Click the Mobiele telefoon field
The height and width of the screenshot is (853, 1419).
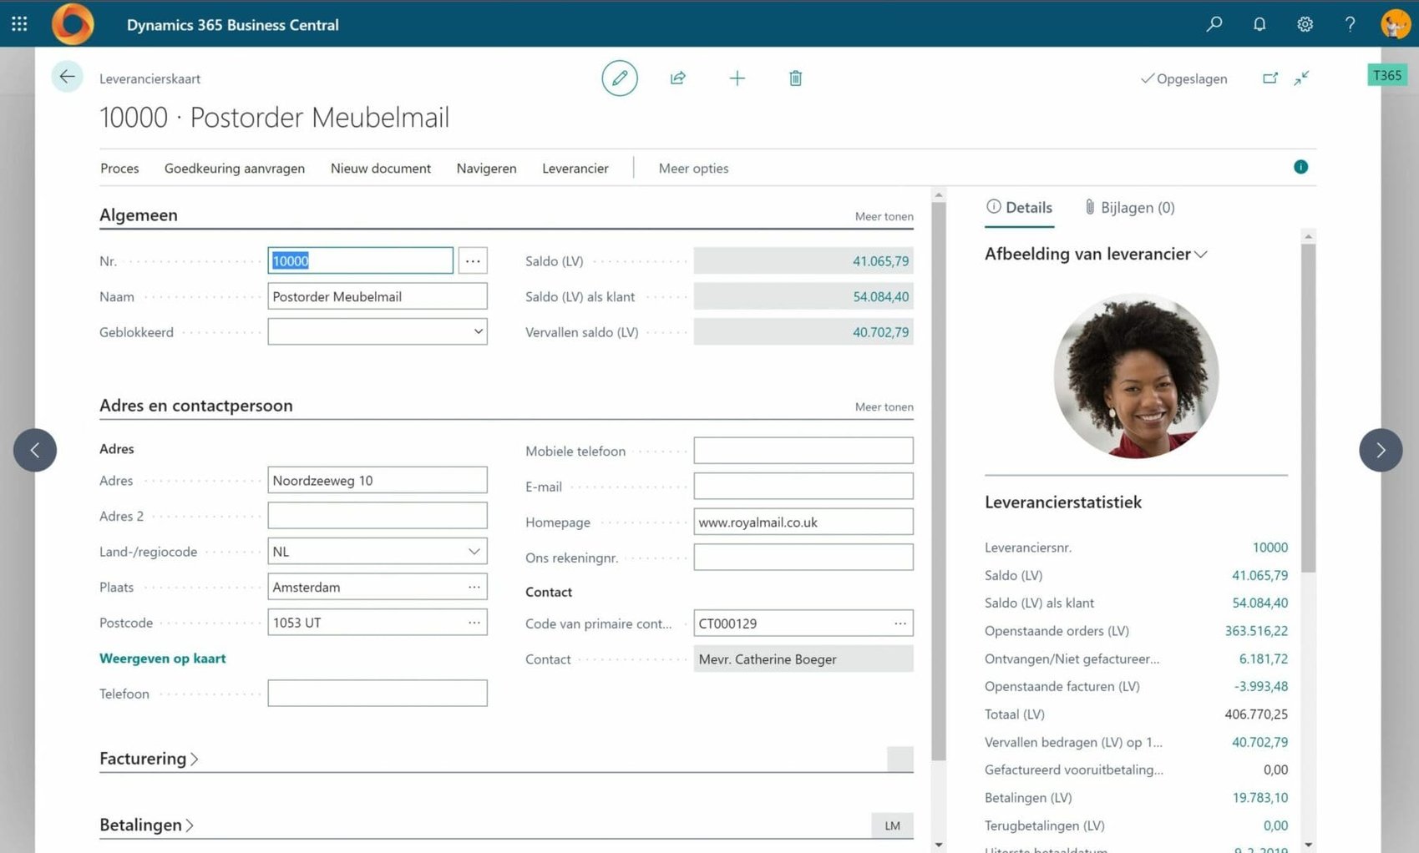[803, 451]
